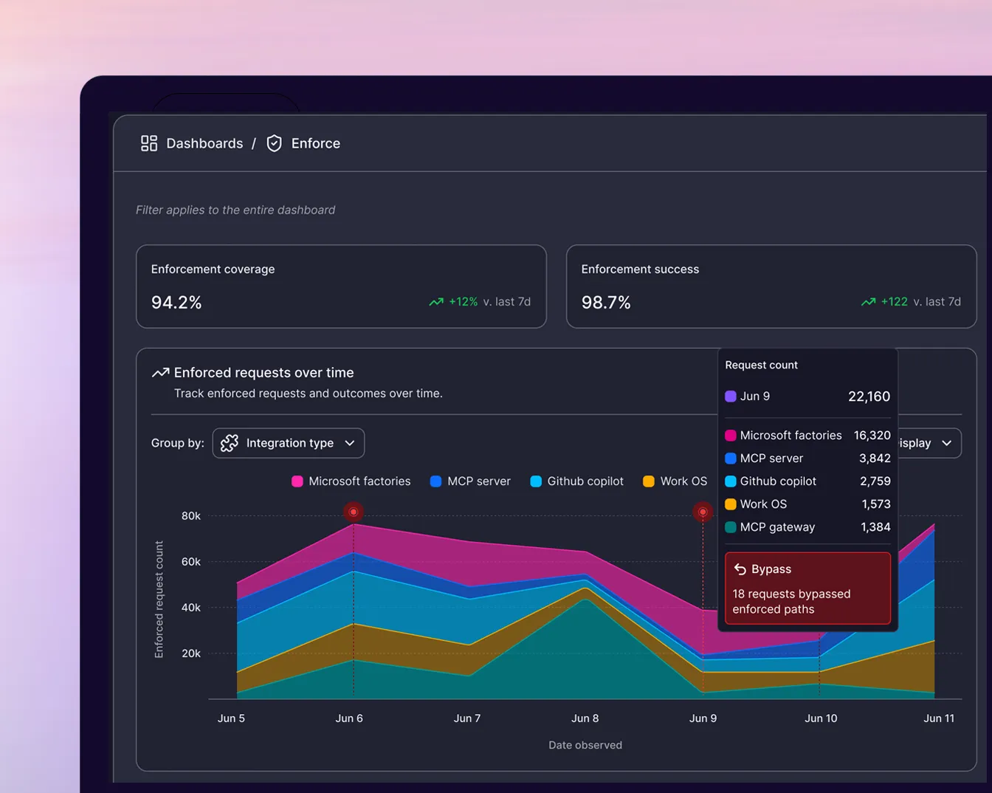Click the 16,320 Microsoft factories count

coord(872,436)
